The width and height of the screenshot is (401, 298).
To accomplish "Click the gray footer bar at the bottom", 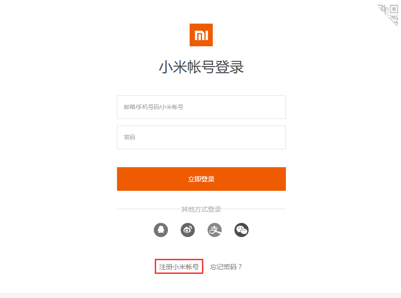I will coord(200,296).
